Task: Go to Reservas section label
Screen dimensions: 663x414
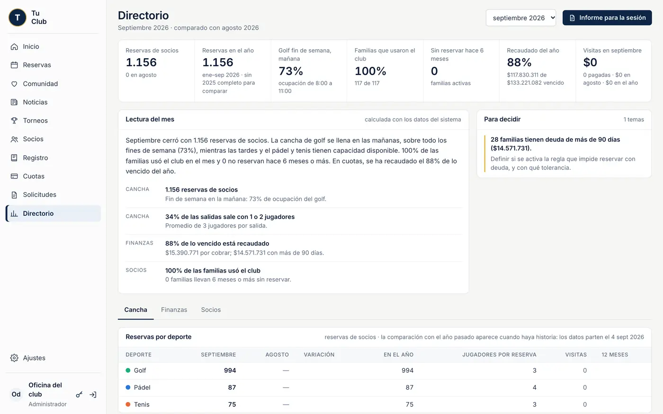Action: (x=37, y=65)
